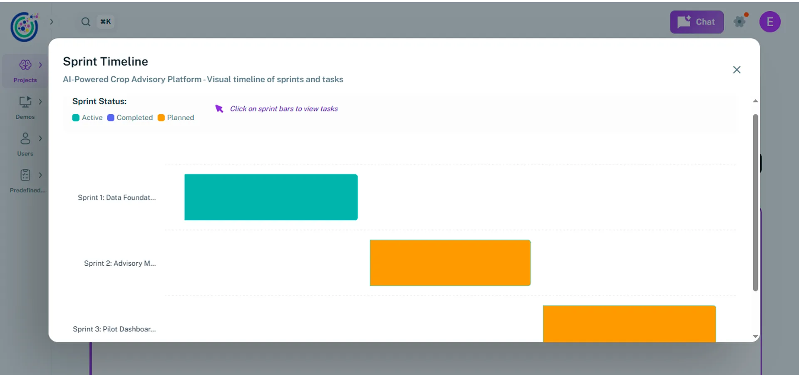
Task: Open the Projects brain icon
Action: coord(25,65)
